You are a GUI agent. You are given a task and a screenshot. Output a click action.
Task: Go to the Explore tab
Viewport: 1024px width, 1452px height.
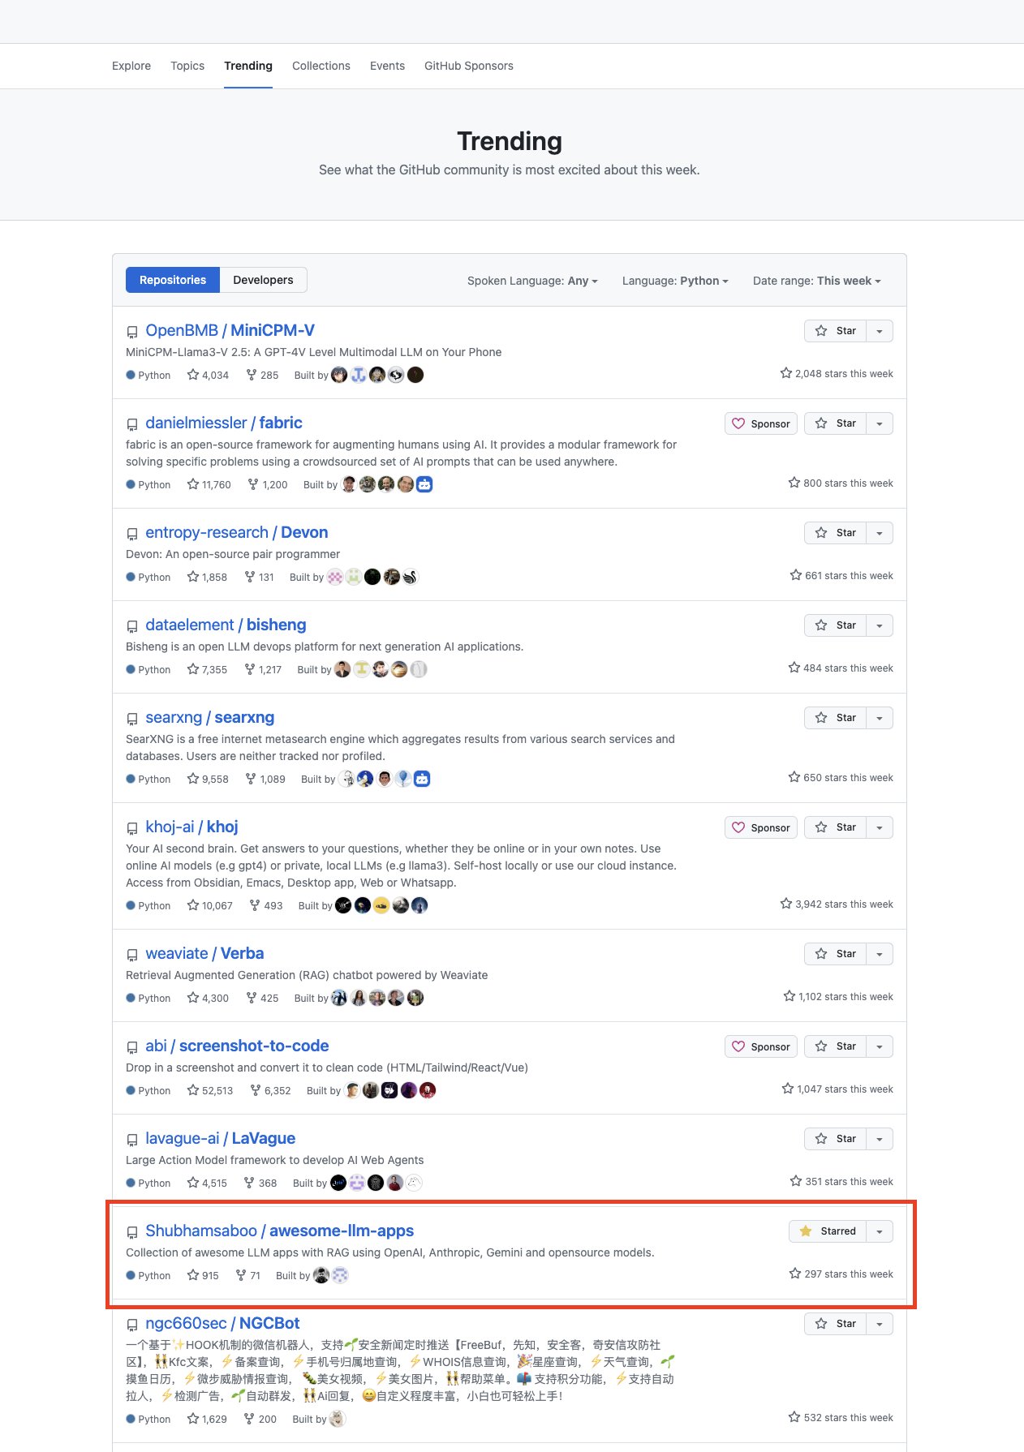tap(131, 66)
